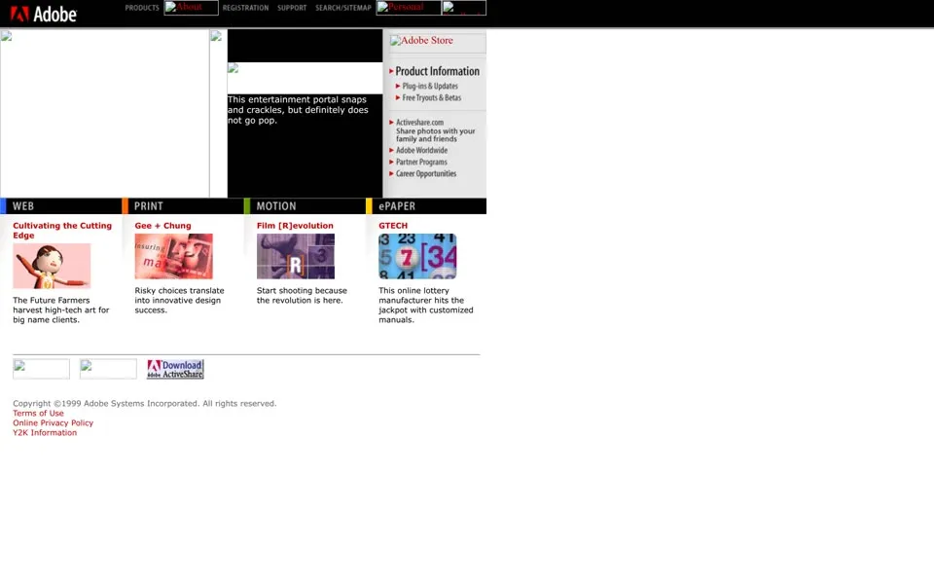
Task: Click the Download Adobe ActiveShare badge
Action: coord(175,369)
